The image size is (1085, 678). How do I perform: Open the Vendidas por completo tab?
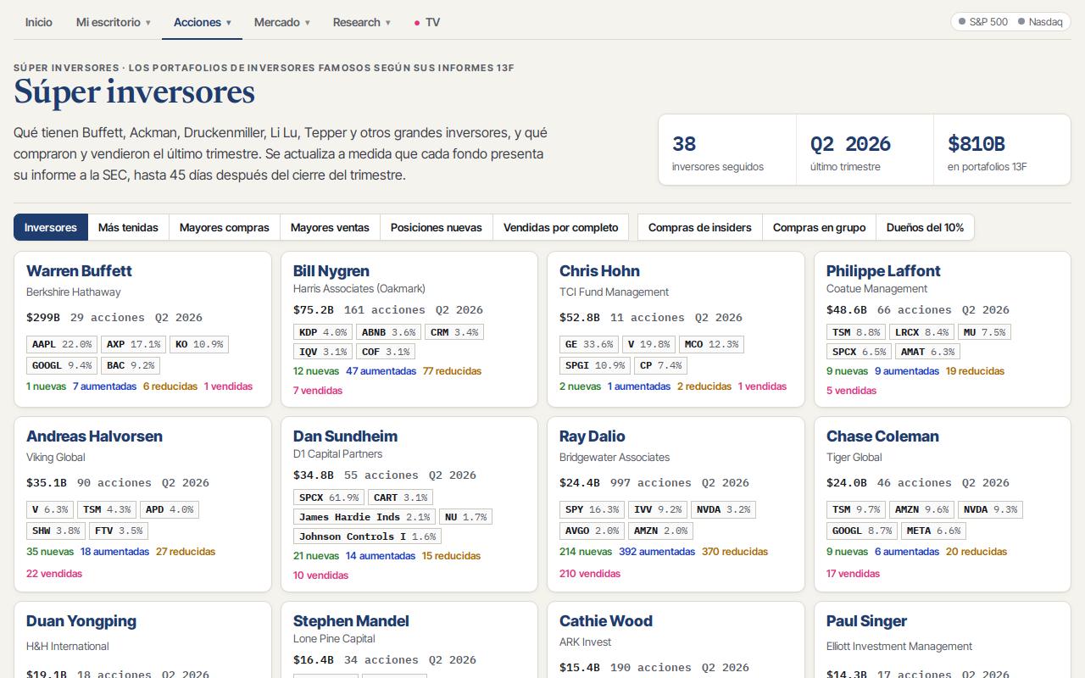coord(561,227)
